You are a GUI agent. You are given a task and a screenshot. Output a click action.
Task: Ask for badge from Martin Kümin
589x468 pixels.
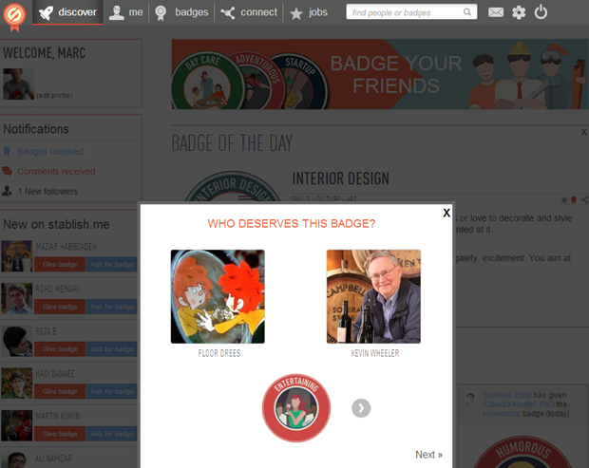click(112, 434)
